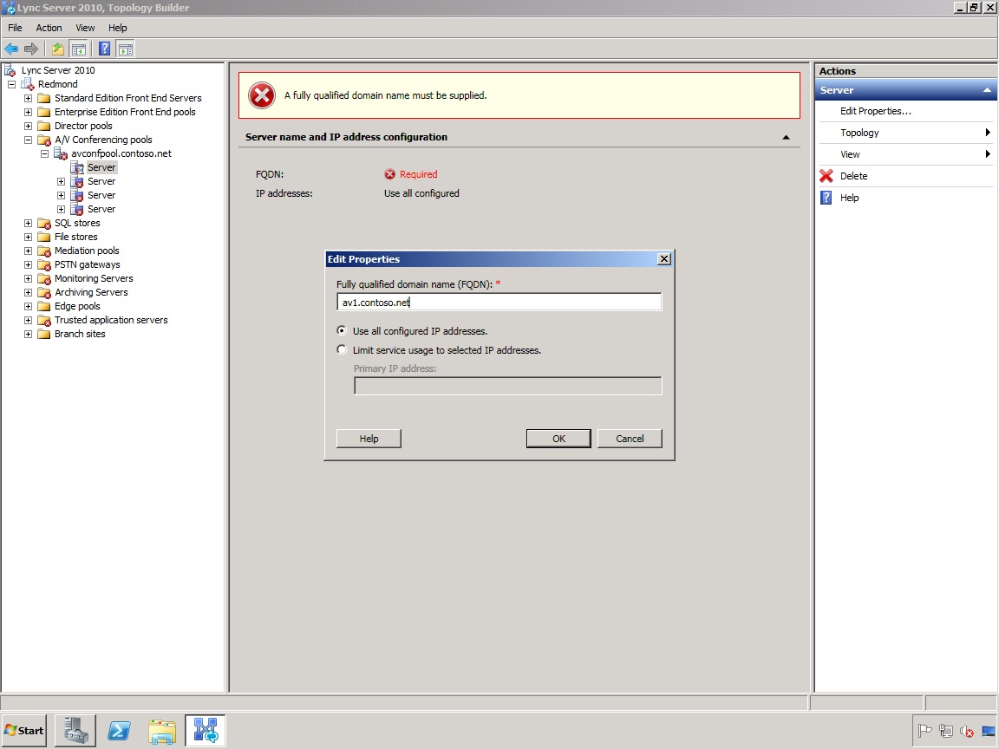Open PowerShell from the taskbar

click(x=119, y=730)
